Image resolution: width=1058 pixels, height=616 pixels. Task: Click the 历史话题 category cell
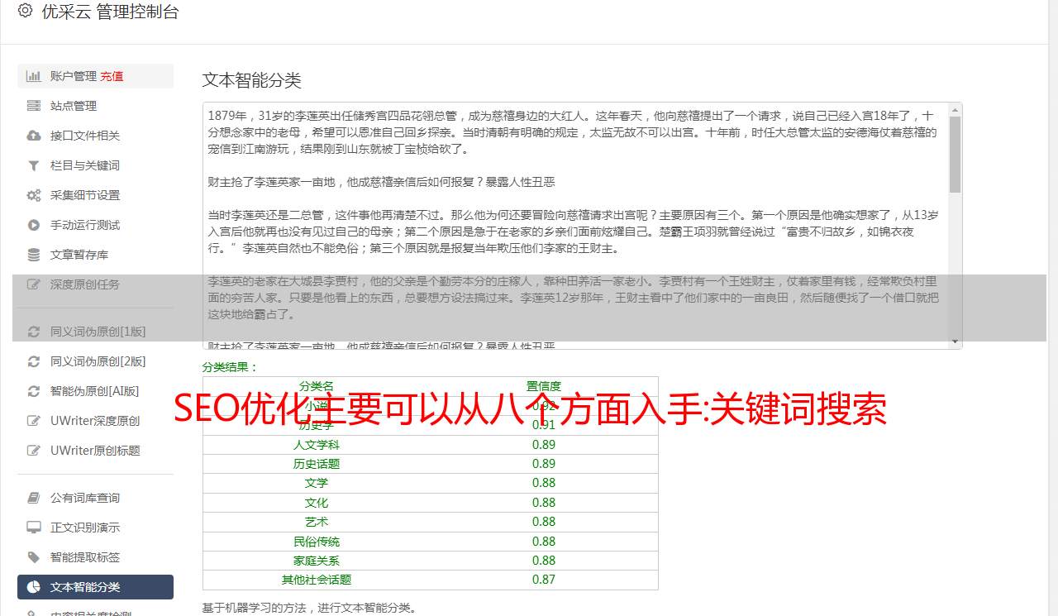tap(317, 464)
